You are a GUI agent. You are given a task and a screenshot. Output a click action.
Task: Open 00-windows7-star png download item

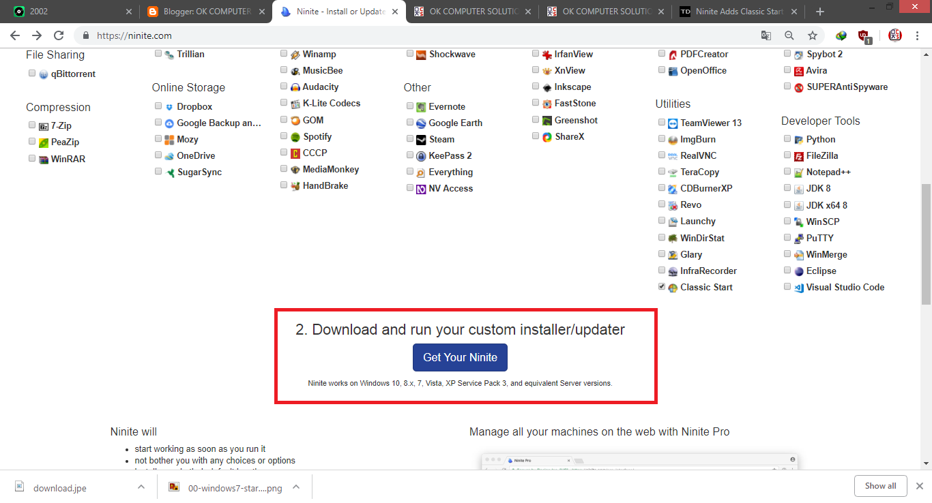pyautogui.click(x=225, y=487)
